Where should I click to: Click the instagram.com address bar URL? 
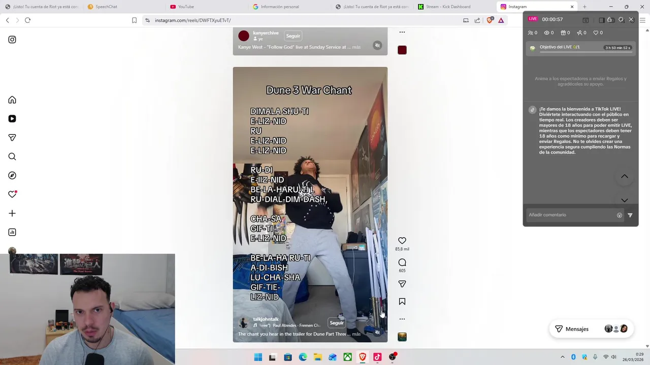pos(193,20)
